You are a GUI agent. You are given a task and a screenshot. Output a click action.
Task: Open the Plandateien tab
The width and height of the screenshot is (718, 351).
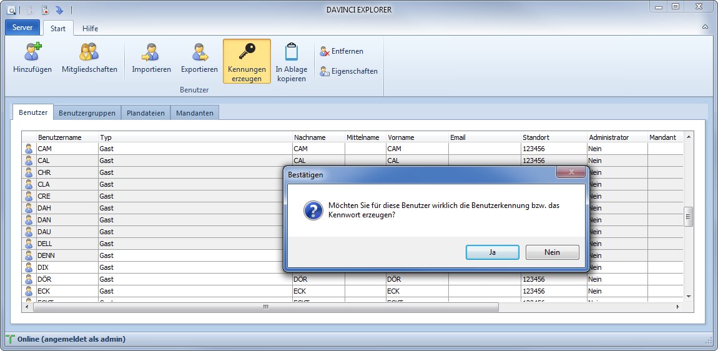click(x=145, y=113)
